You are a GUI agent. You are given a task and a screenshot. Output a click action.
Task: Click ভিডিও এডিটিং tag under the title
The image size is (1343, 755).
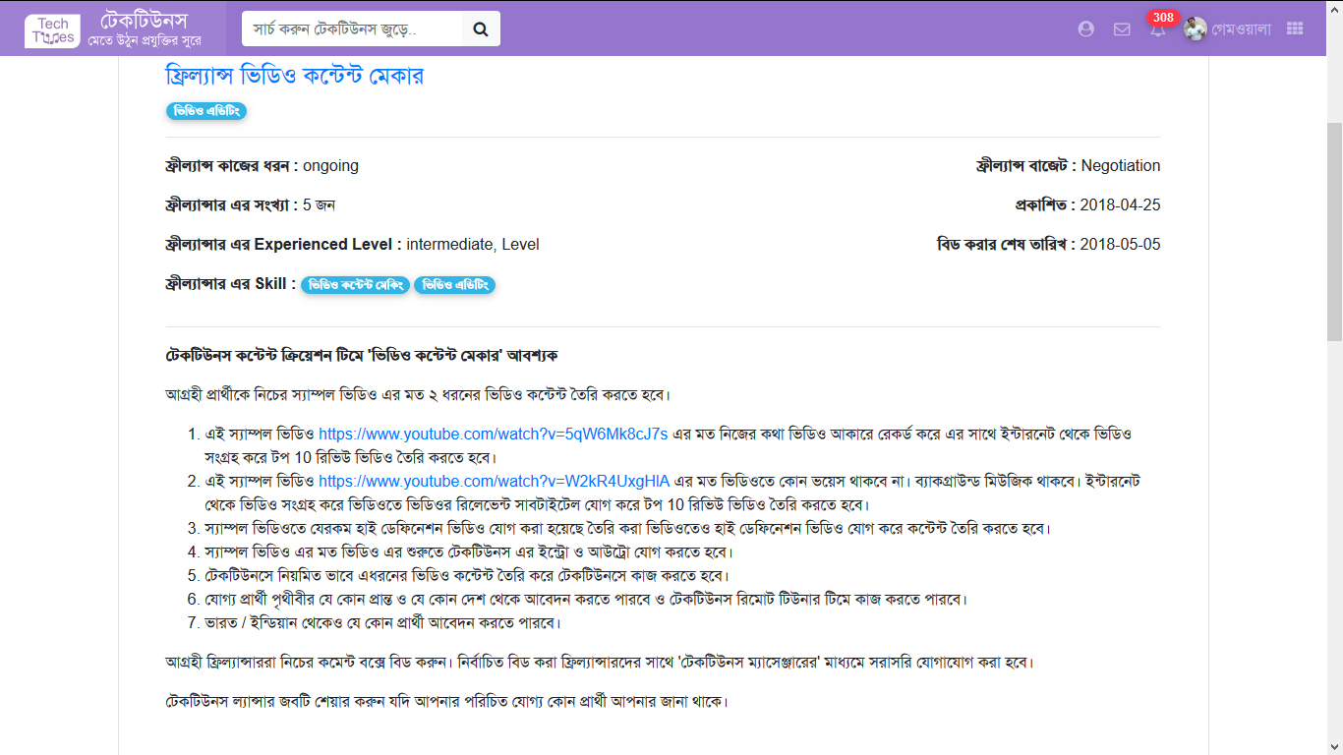[206, 111]
